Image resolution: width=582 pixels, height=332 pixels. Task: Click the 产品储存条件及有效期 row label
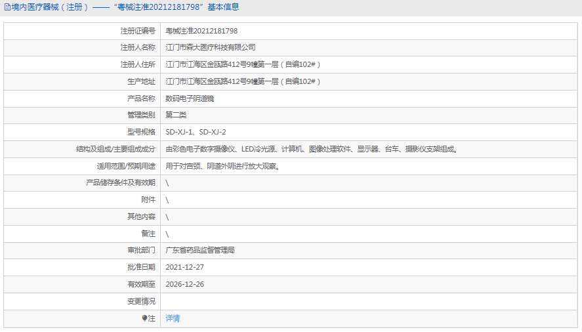121,182
